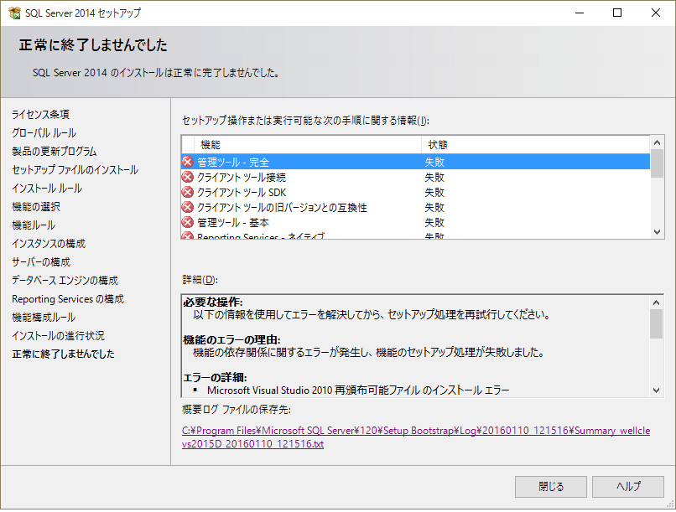The image size is (676, 512).
Task: Click the error icon beside クライアント ツール SDK
Action: pos(188,193)
